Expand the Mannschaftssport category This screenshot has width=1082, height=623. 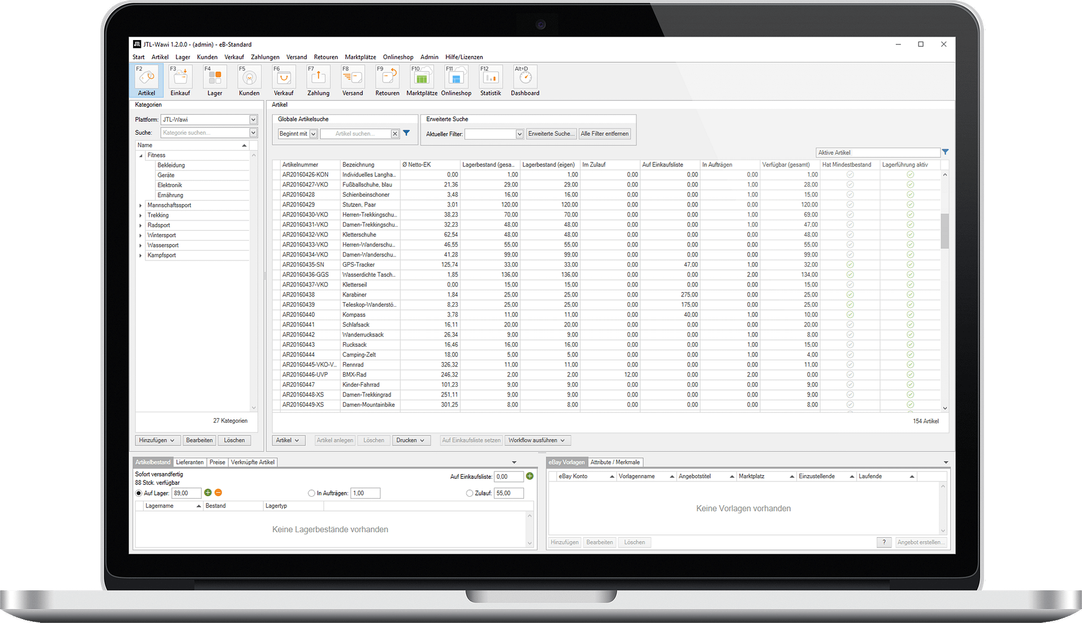coord(141,205)
